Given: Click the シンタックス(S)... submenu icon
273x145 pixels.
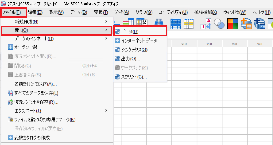Looking at the screenshot, I should (118, 50).
